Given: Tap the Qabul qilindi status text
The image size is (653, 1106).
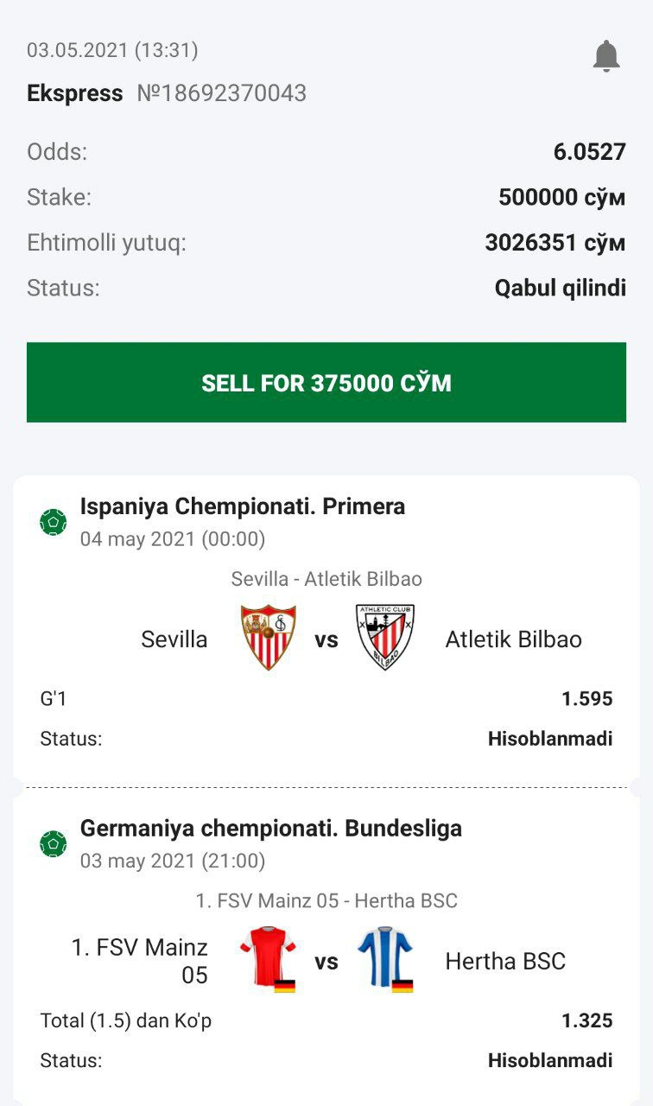Looking at the screenshot, I should (x=560, y=288).
